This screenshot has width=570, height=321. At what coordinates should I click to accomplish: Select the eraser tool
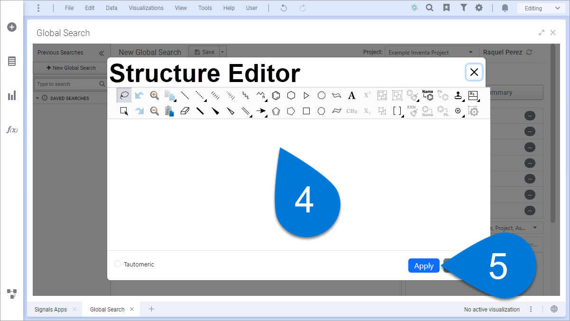[185, 111]
